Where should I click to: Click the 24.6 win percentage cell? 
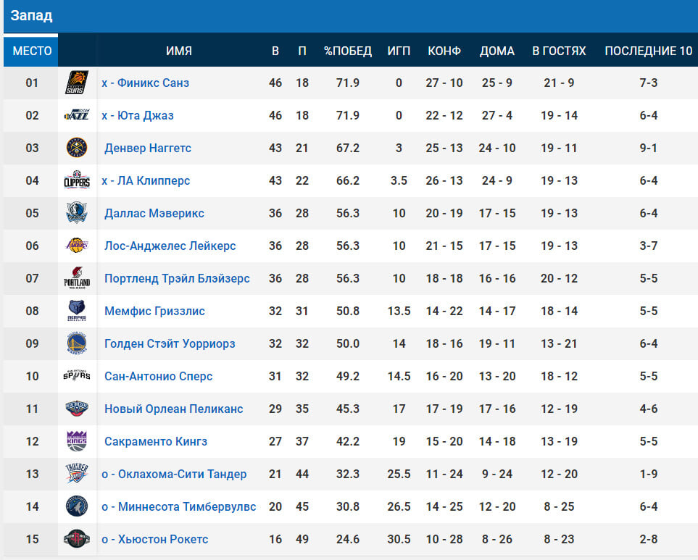coord(348,539)
